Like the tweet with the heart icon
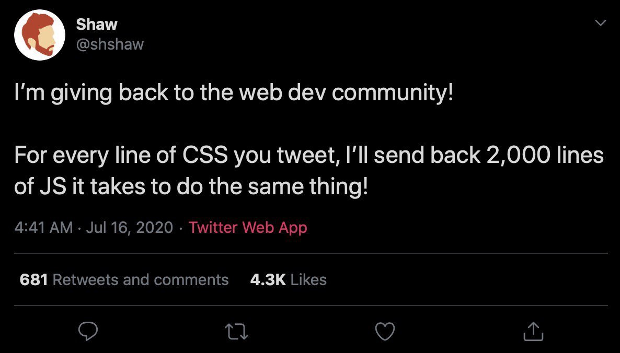 click(385, 332)
